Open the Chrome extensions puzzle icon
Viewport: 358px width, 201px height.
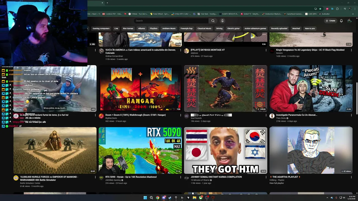[337, 9]
